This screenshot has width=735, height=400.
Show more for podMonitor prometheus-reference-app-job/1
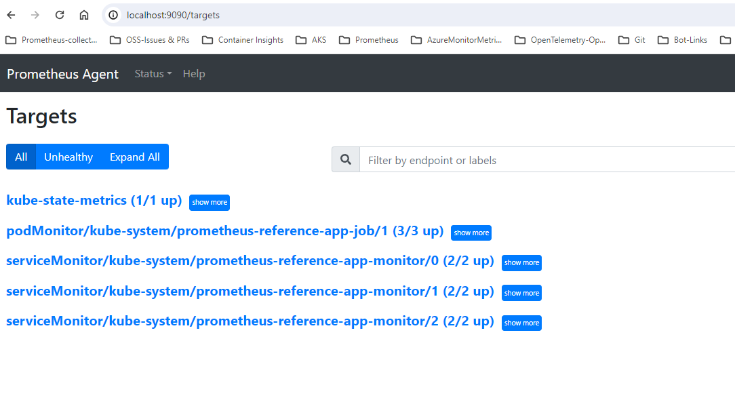(471, 233)
